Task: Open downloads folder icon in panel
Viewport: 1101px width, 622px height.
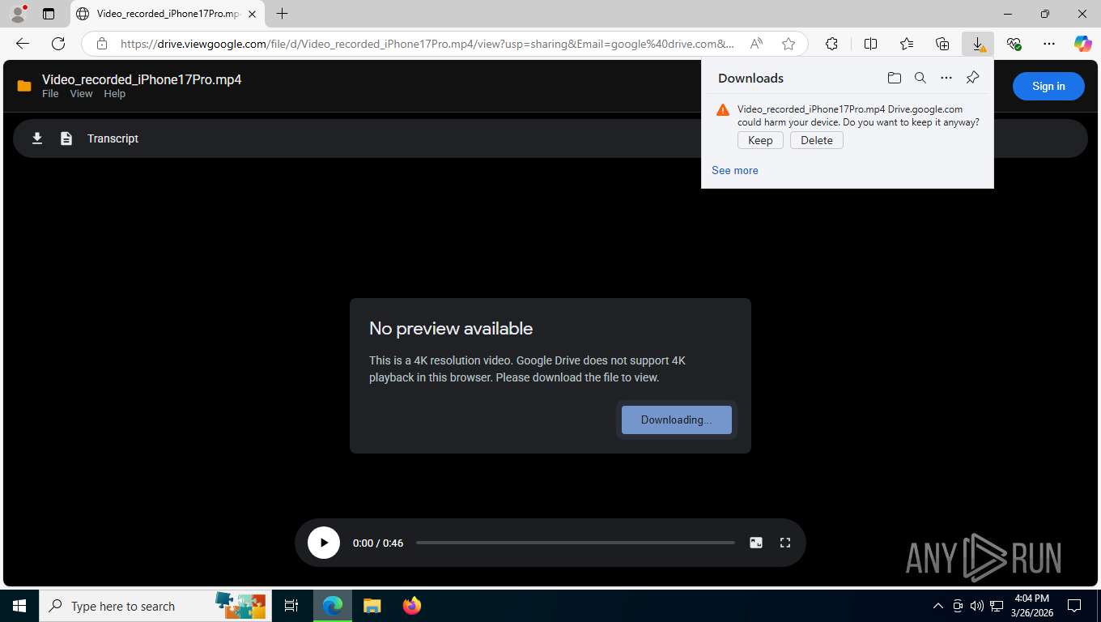Action: 895,78
